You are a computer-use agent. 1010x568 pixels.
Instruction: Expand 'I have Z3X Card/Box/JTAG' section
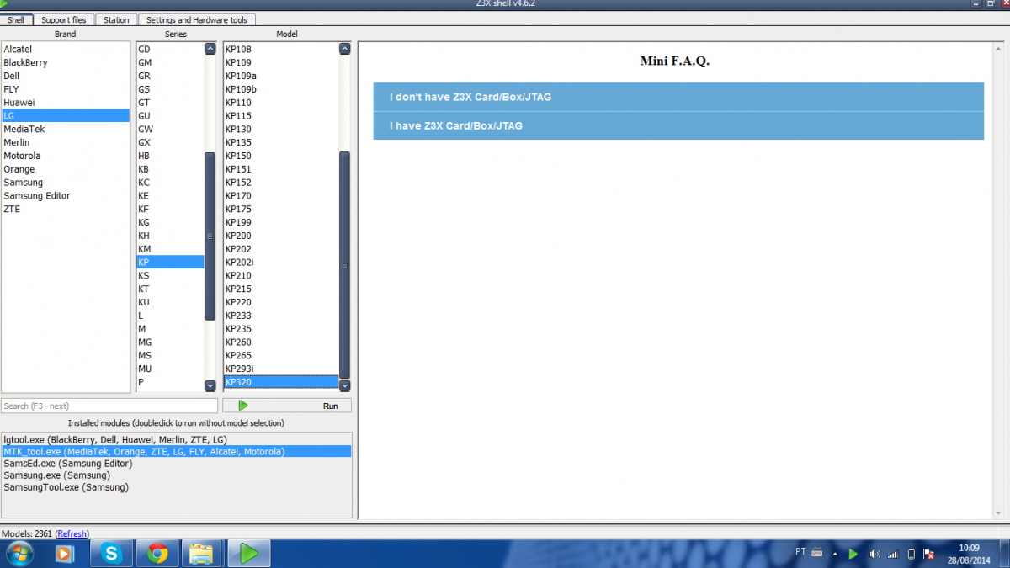point(678,125)
